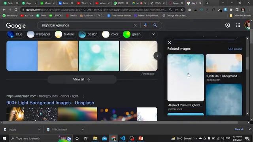253x142 pixels.
Task: Open the golden bokeh background thumbnail
Action: (58, 56)
